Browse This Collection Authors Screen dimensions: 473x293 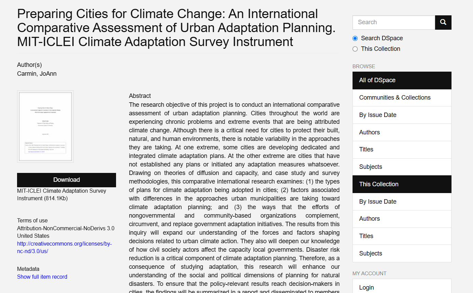[x=369, y=219]
